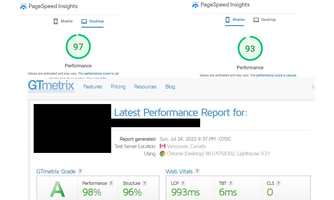This screenshot has width=334, height=200.
Task: Select Desktop tab in right PageSpeed panel
Action: point(265,20)
